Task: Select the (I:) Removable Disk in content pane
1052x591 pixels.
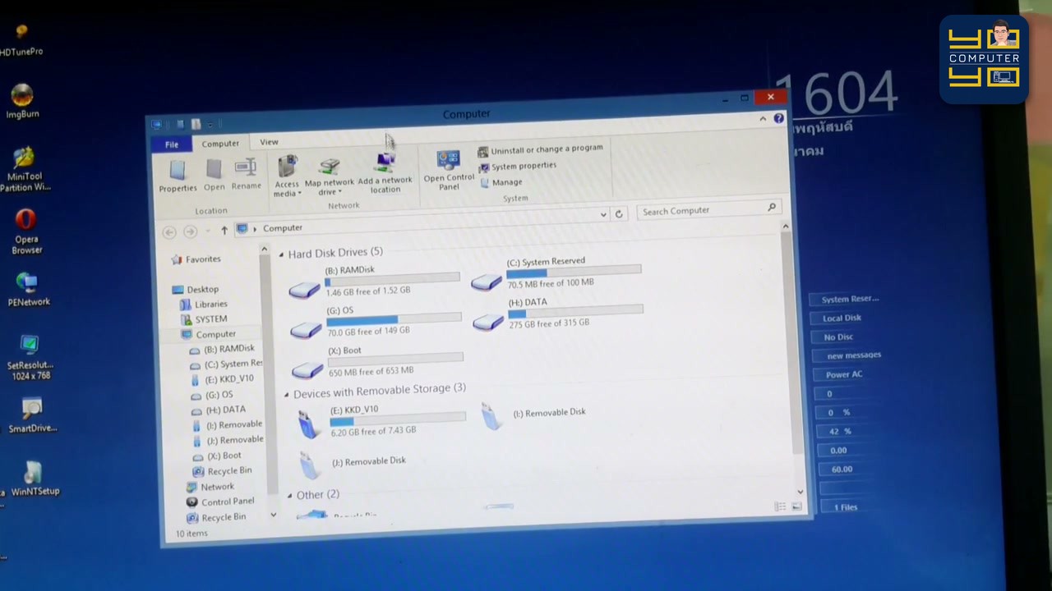Action: [x=534, y=414]
